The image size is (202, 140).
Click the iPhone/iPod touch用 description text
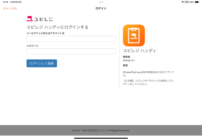(x=148, y=74)
